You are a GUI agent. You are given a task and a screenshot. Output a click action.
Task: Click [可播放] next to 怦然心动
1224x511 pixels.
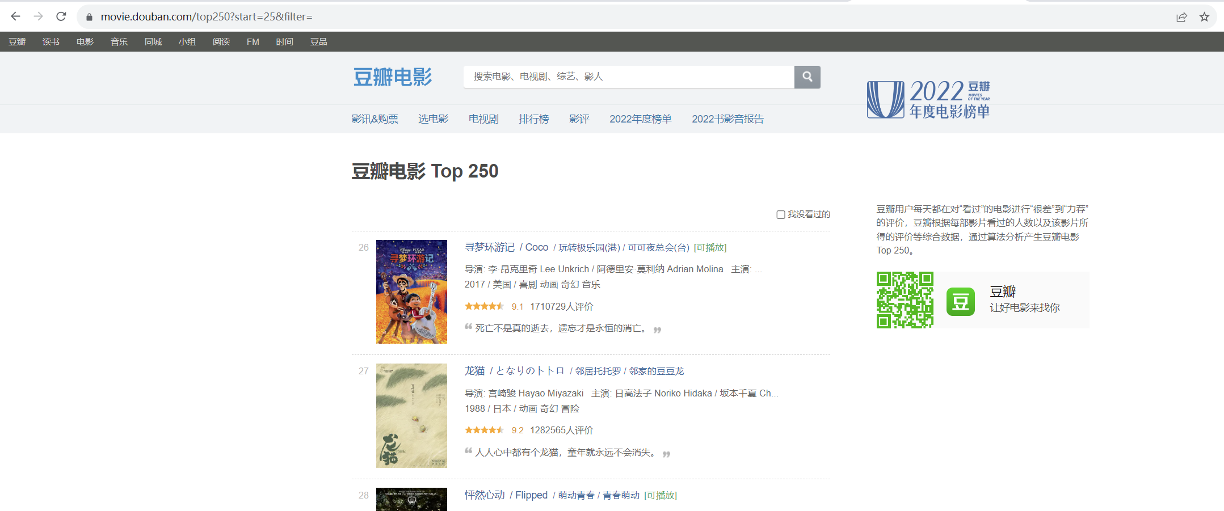(x=661, y=495)
